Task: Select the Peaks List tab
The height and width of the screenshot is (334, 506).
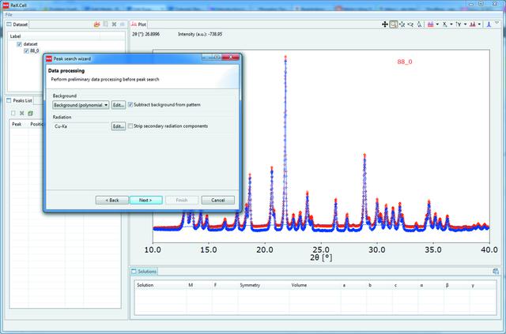Action: [19, 100]
